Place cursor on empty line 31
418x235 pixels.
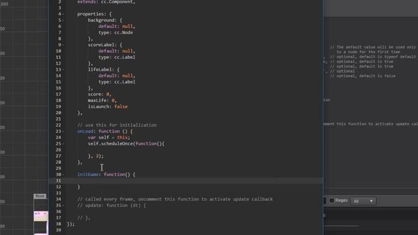click(x=186, y=181)
